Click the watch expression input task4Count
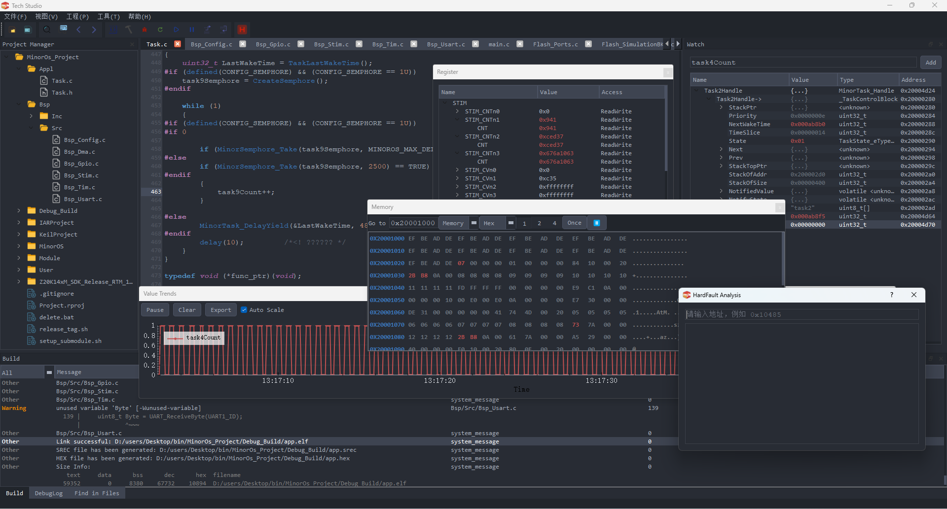Viewport: 947px width, 509px height. tap(803, 63)
